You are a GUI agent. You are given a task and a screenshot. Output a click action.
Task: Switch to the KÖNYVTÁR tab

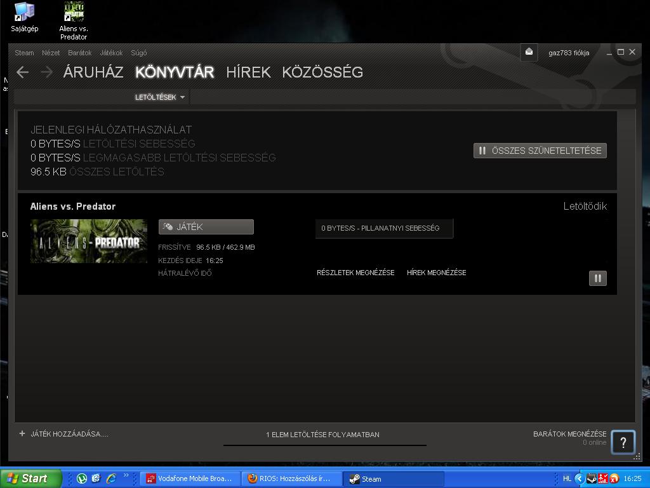175,72
